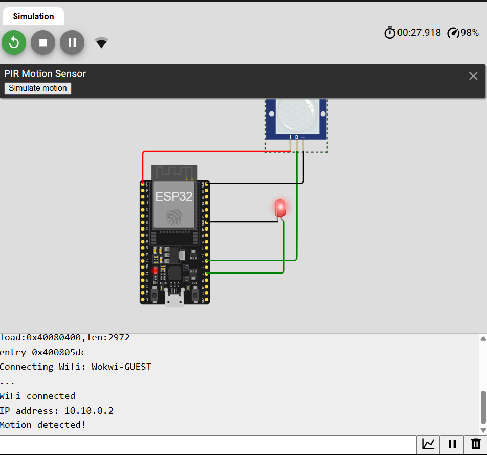Restart the simulation
Image resolution: width=487 pixels, height=455 pixels.
pos(13,42)
